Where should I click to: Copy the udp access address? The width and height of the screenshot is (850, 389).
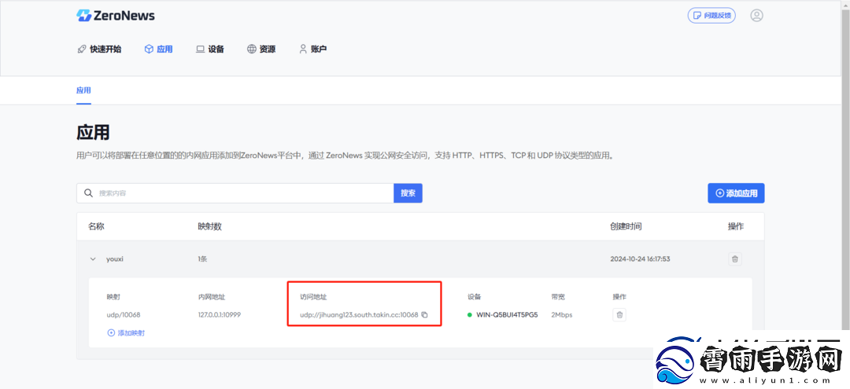pyautogui.click(x=425, y=315)
